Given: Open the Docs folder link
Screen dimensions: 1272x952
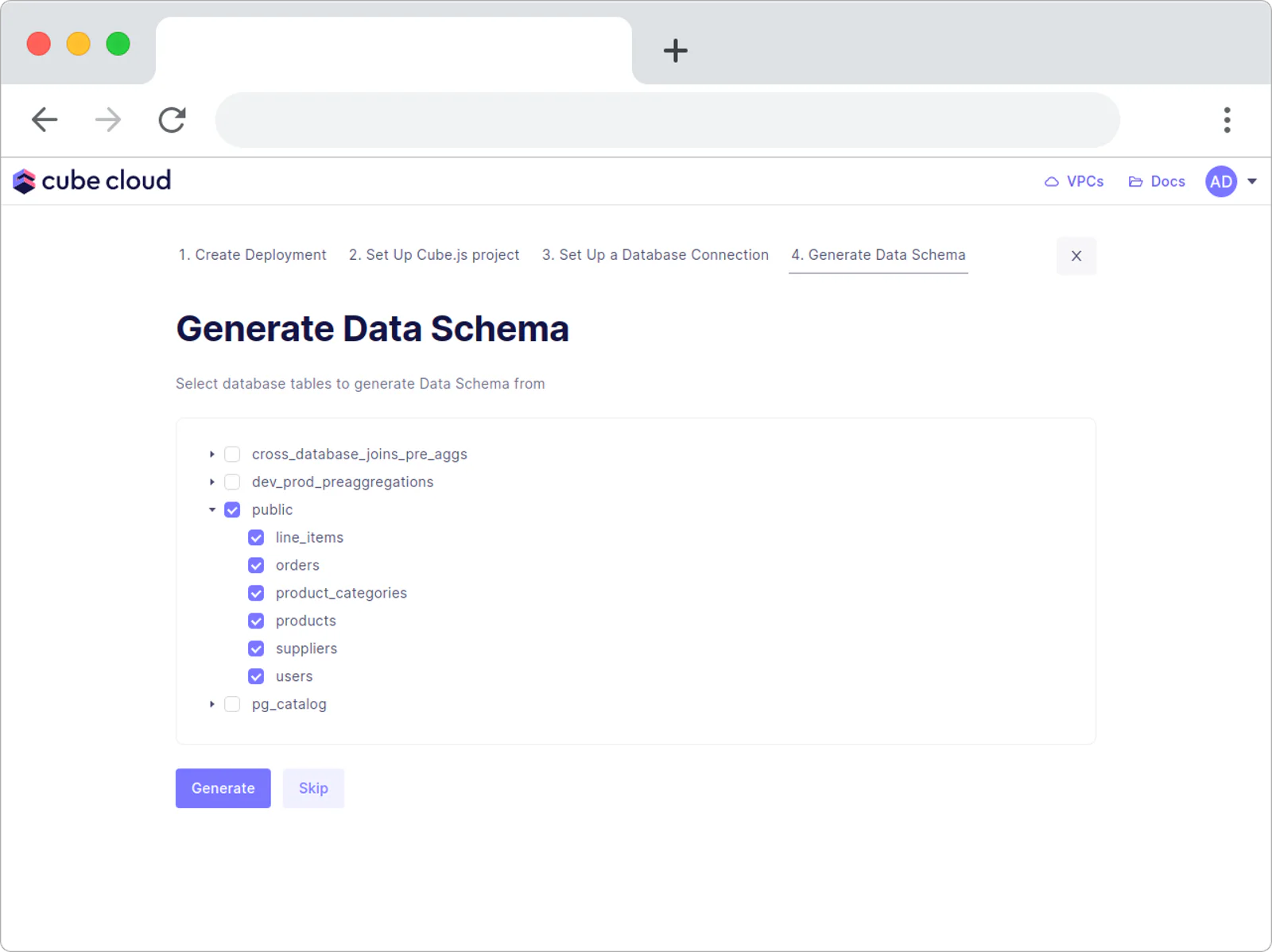Looking at the screenshot, I should [x=1157, y=181].
